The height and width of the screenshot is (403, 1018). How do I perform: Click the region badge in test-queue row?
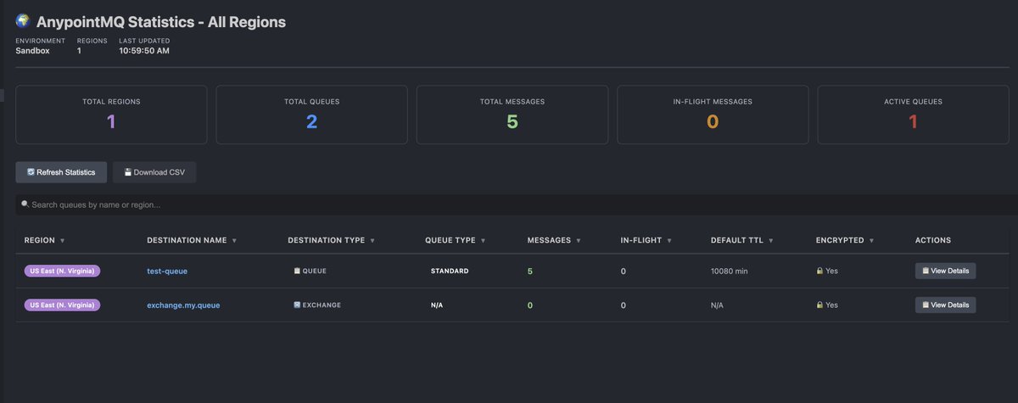pyautogui.click(x=63, y=271)
